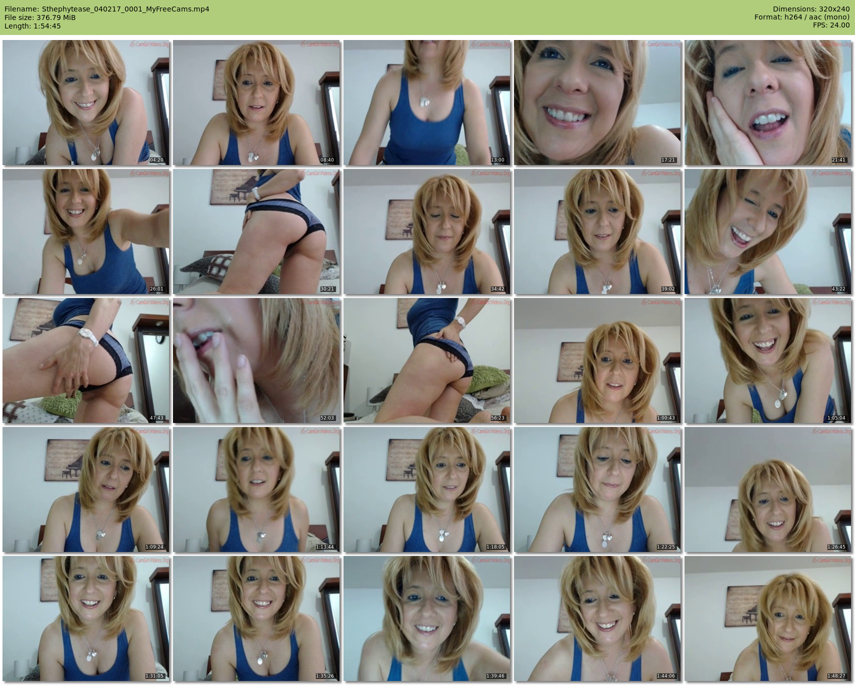Pick the thumbnail timestamped 1:13:44
This screenshot has height=685, width=855.
tap(256, 489)
